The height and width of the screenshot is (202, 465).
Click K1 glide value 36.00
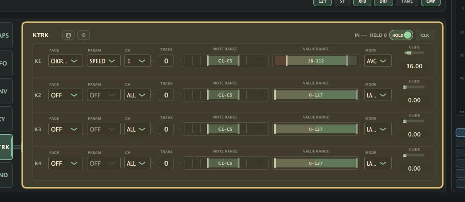(x=414, y=66)
